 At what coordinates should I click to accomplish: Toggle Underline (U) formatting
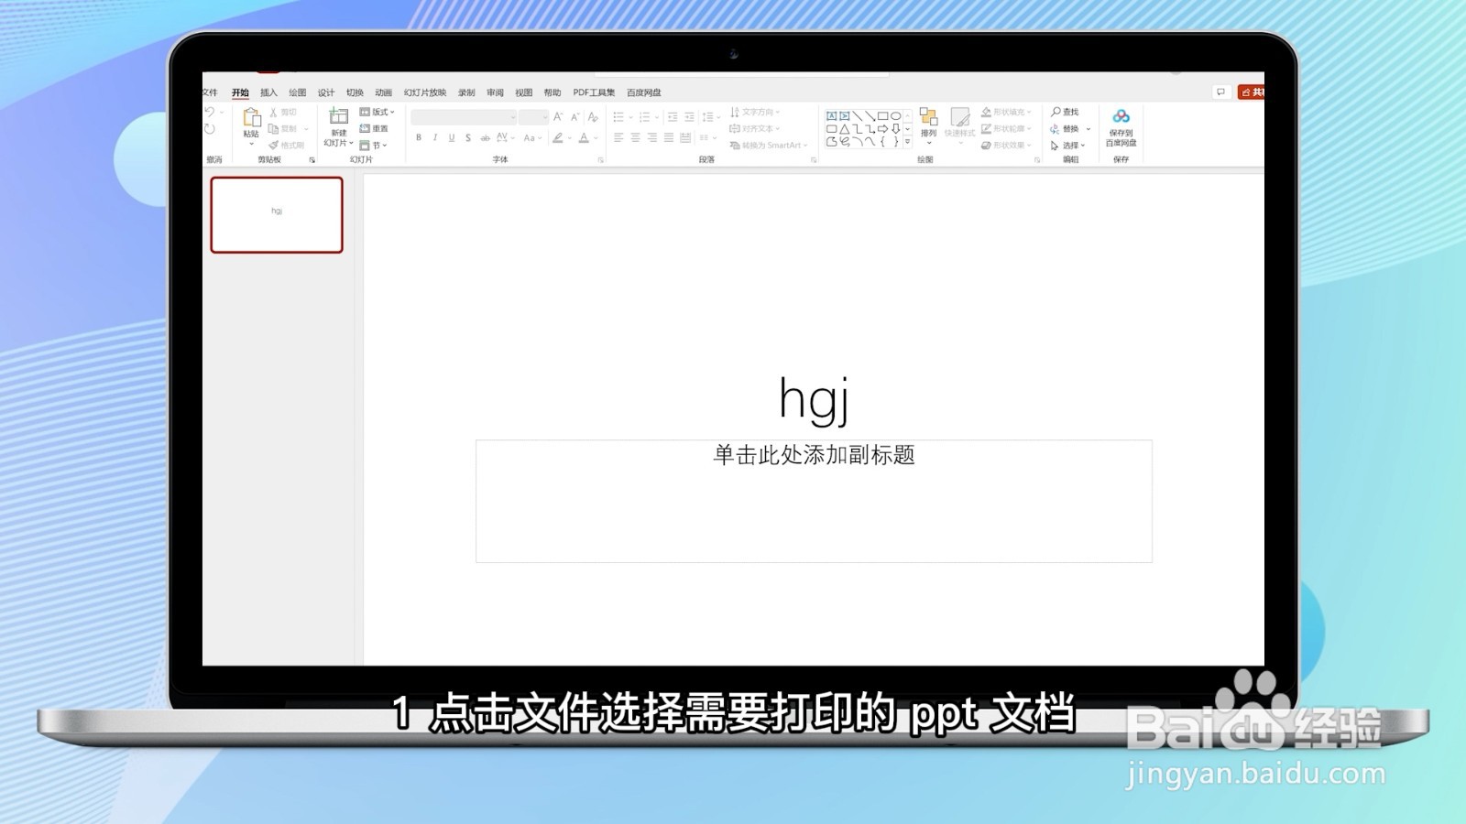[452, 137]
